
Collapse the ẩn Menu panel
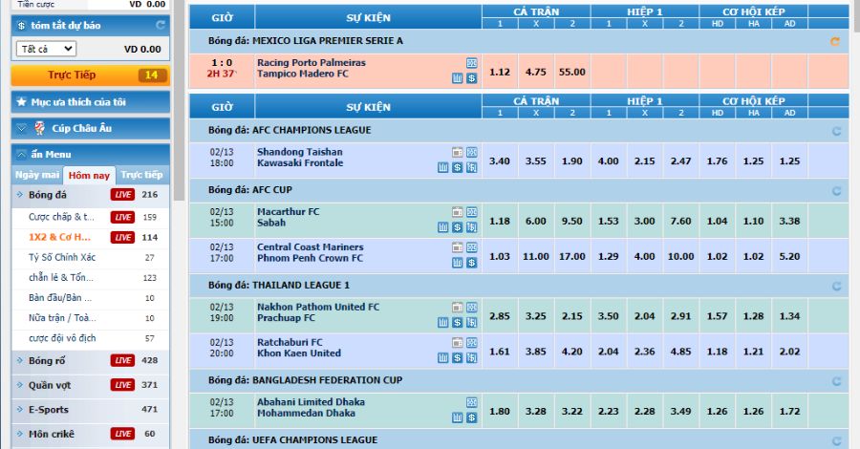21,155
